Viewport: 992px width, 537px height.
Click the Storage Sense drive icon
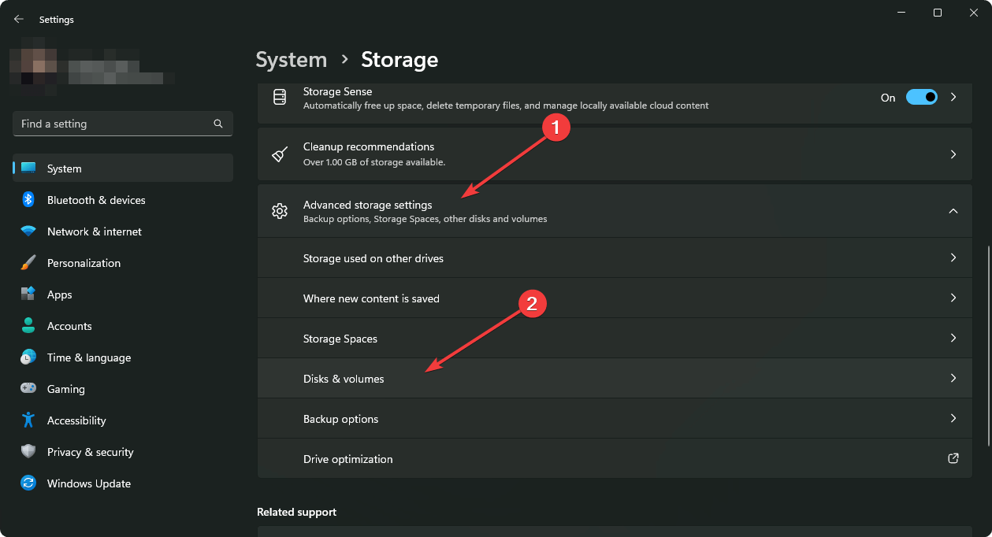click(280, 98)
